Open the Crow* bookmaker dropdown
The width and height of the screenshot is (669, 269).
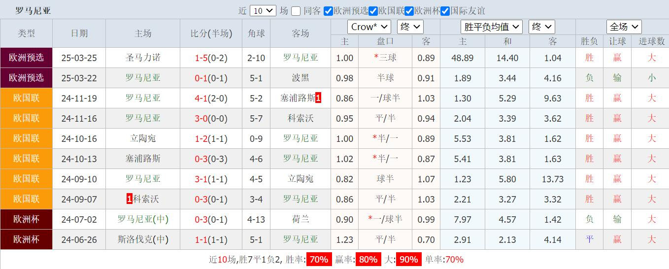(369, 27)
